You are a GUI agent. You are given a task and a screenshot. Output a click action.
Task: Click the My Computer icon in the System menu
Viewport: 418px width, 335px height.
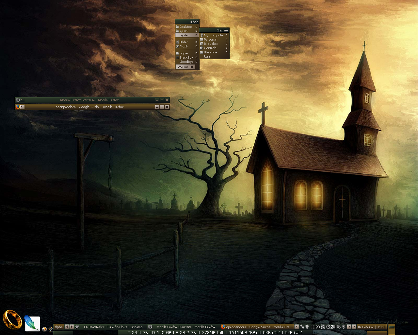click(201, 35)
